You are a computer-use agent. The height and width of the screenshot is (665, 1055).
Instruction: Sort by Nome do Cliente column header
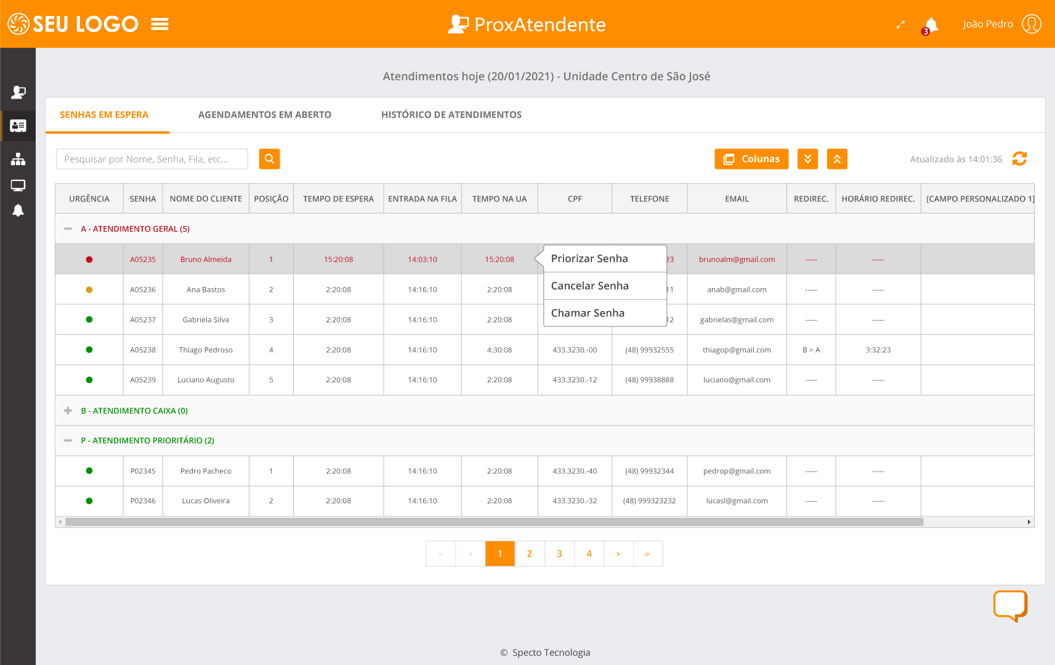point(206,198)
